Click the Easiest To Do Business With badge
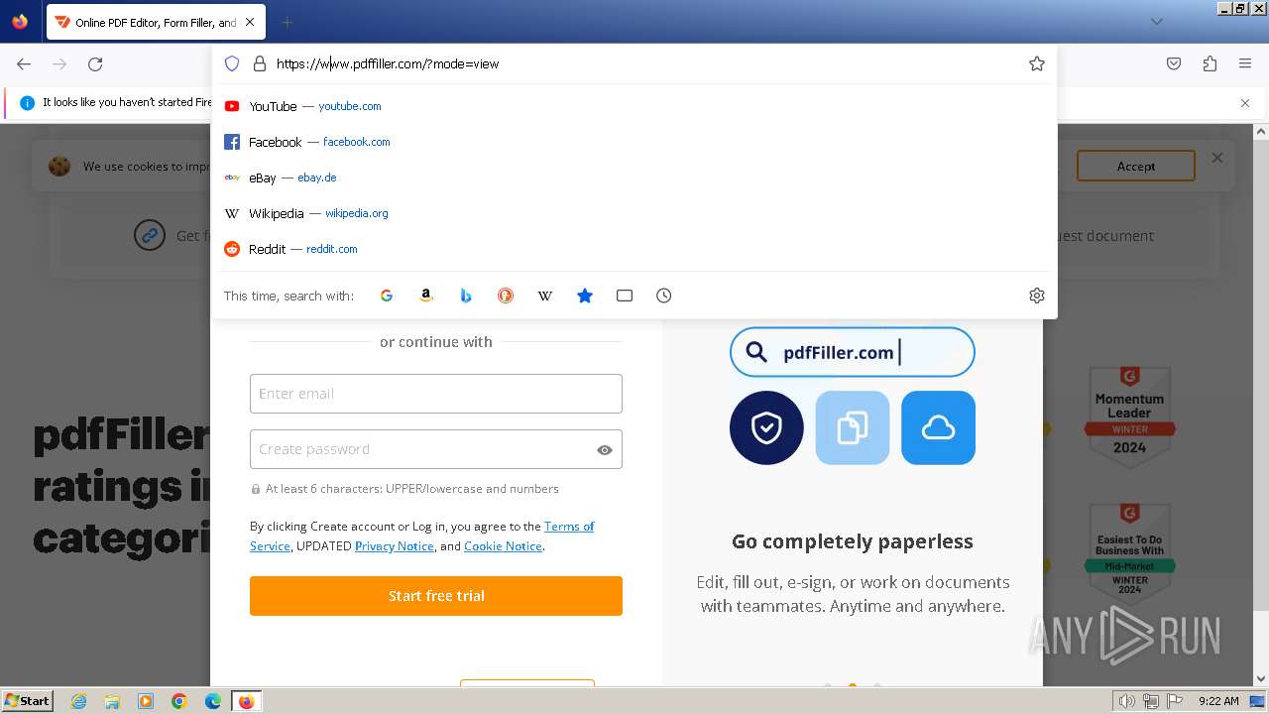 (x=1129, y=554)
